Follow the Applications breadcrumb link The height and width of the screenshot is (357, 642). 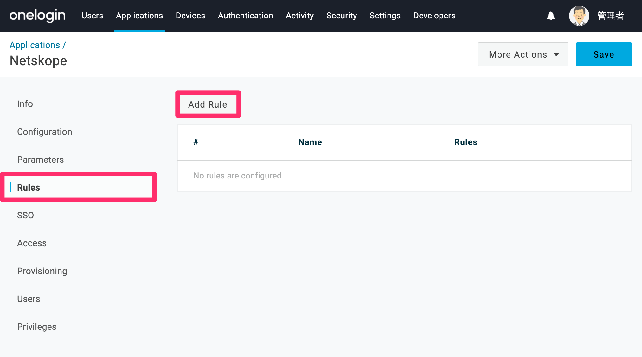coord(35,45)
